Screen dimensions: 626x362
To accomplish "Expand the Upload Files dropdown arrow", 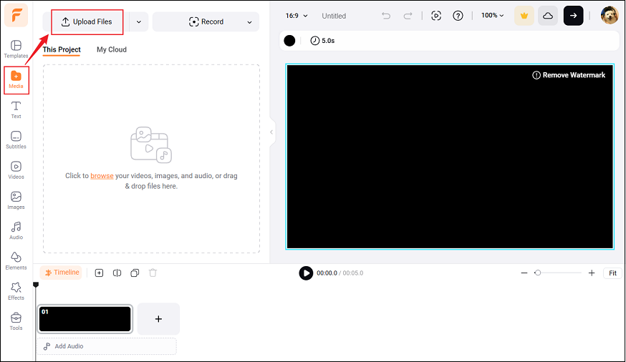I will tap(138, 22).
